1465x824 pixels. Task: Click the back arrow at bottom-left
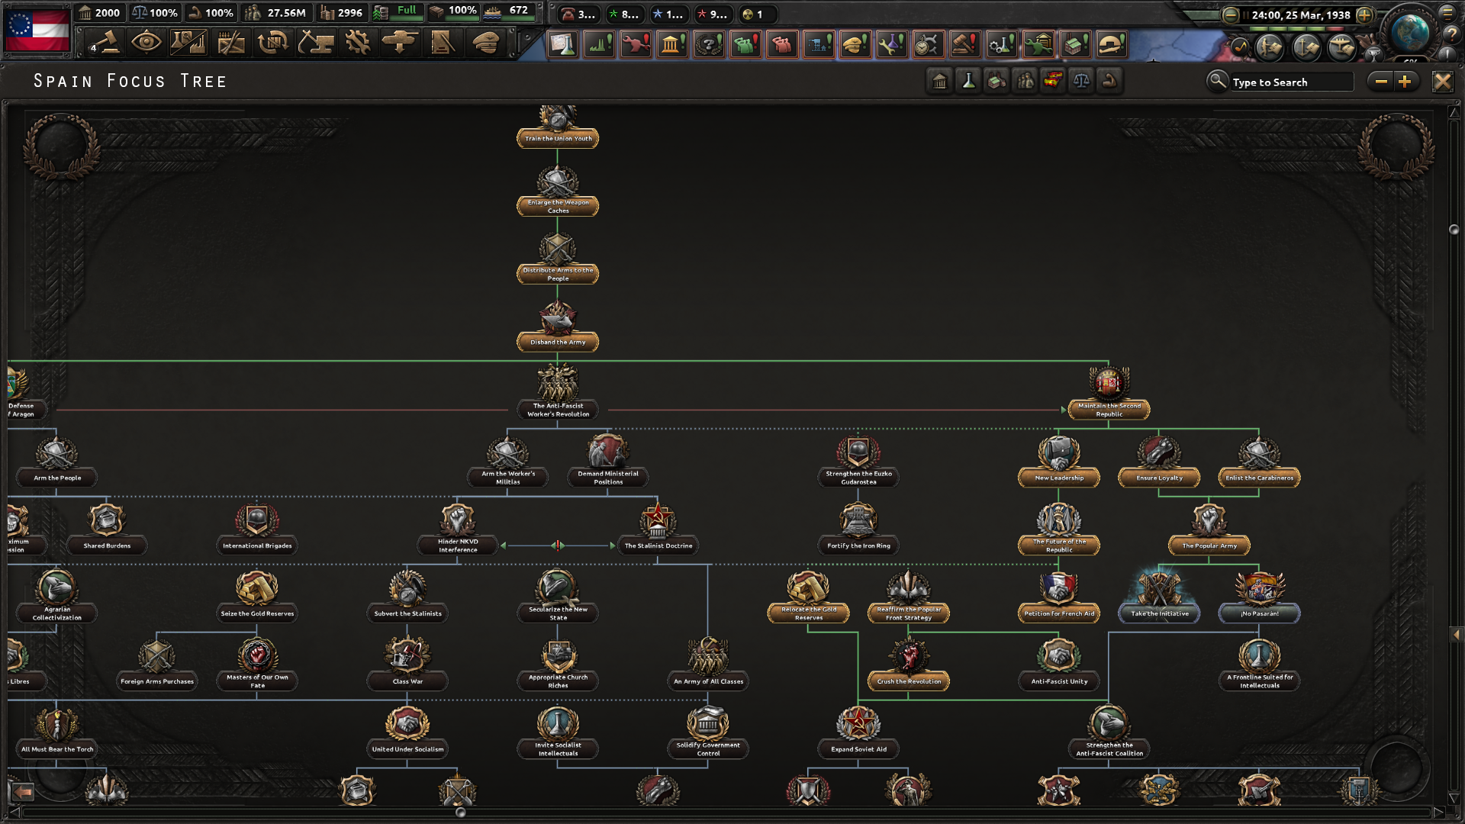pos(23,792)
